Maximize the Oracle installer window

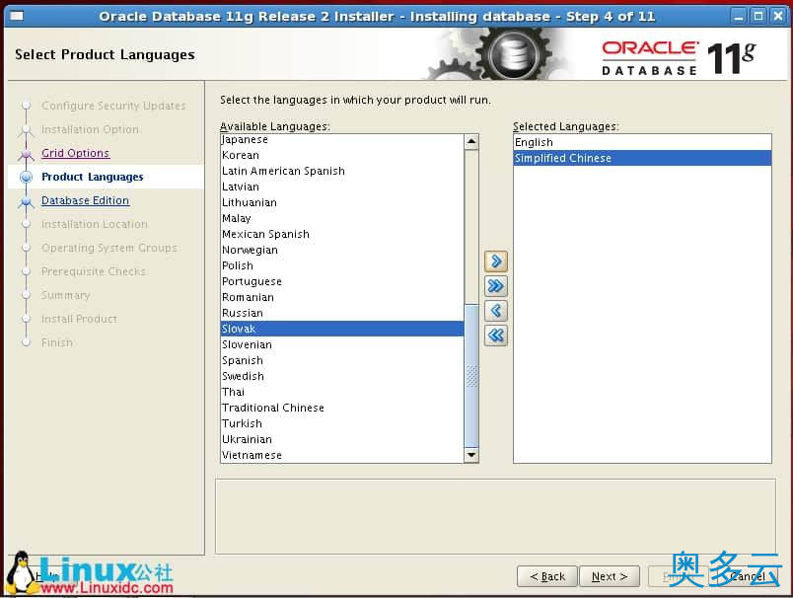[x=758, y=17]
